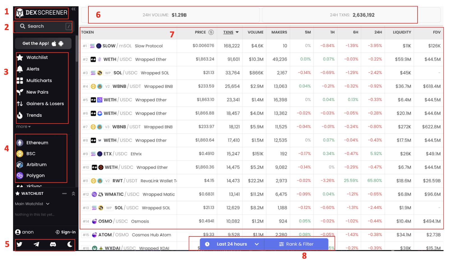
Task: Click 24H TXNS 2,636,192 stat
Action: coord(352,15)
